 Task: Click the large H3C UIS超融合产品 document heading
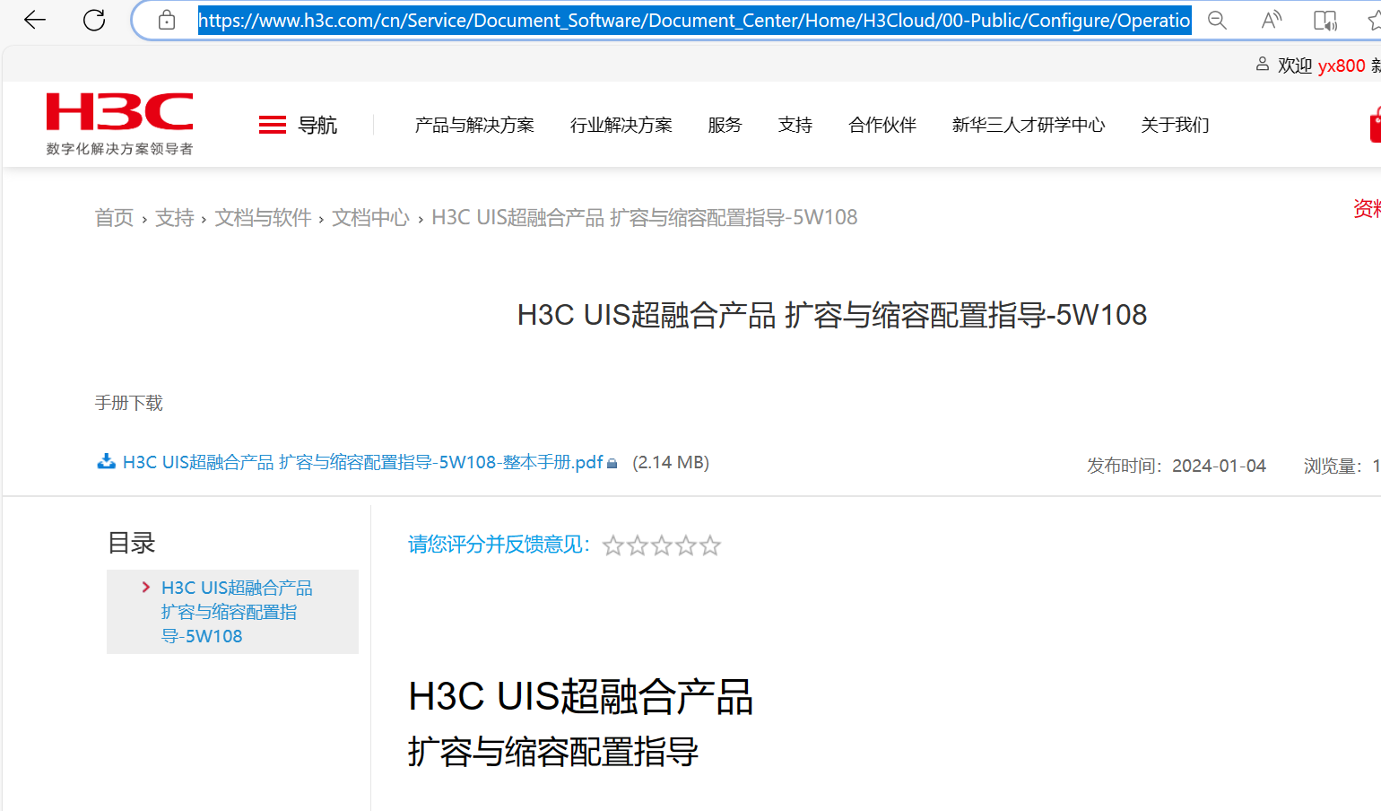coord(581,697)
